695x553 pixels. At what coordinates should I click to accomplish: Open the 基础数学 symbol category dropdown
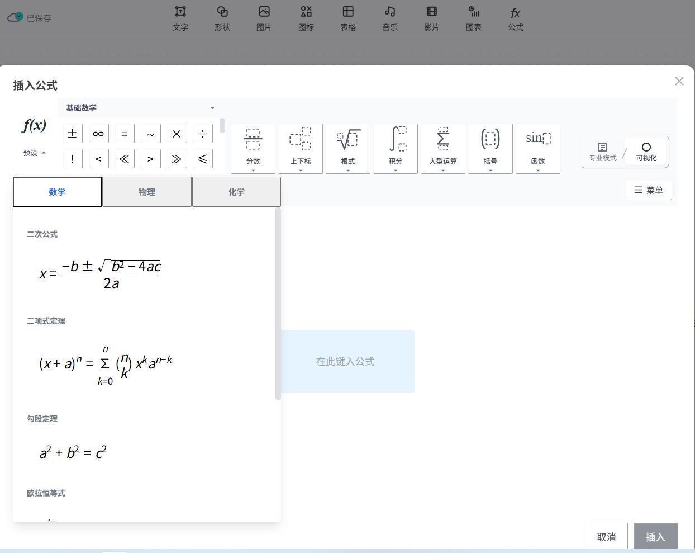point(140,108)
